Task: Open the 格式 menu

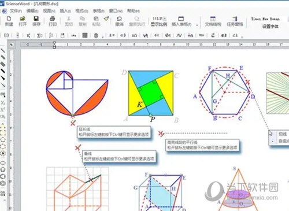Action: 82,11
